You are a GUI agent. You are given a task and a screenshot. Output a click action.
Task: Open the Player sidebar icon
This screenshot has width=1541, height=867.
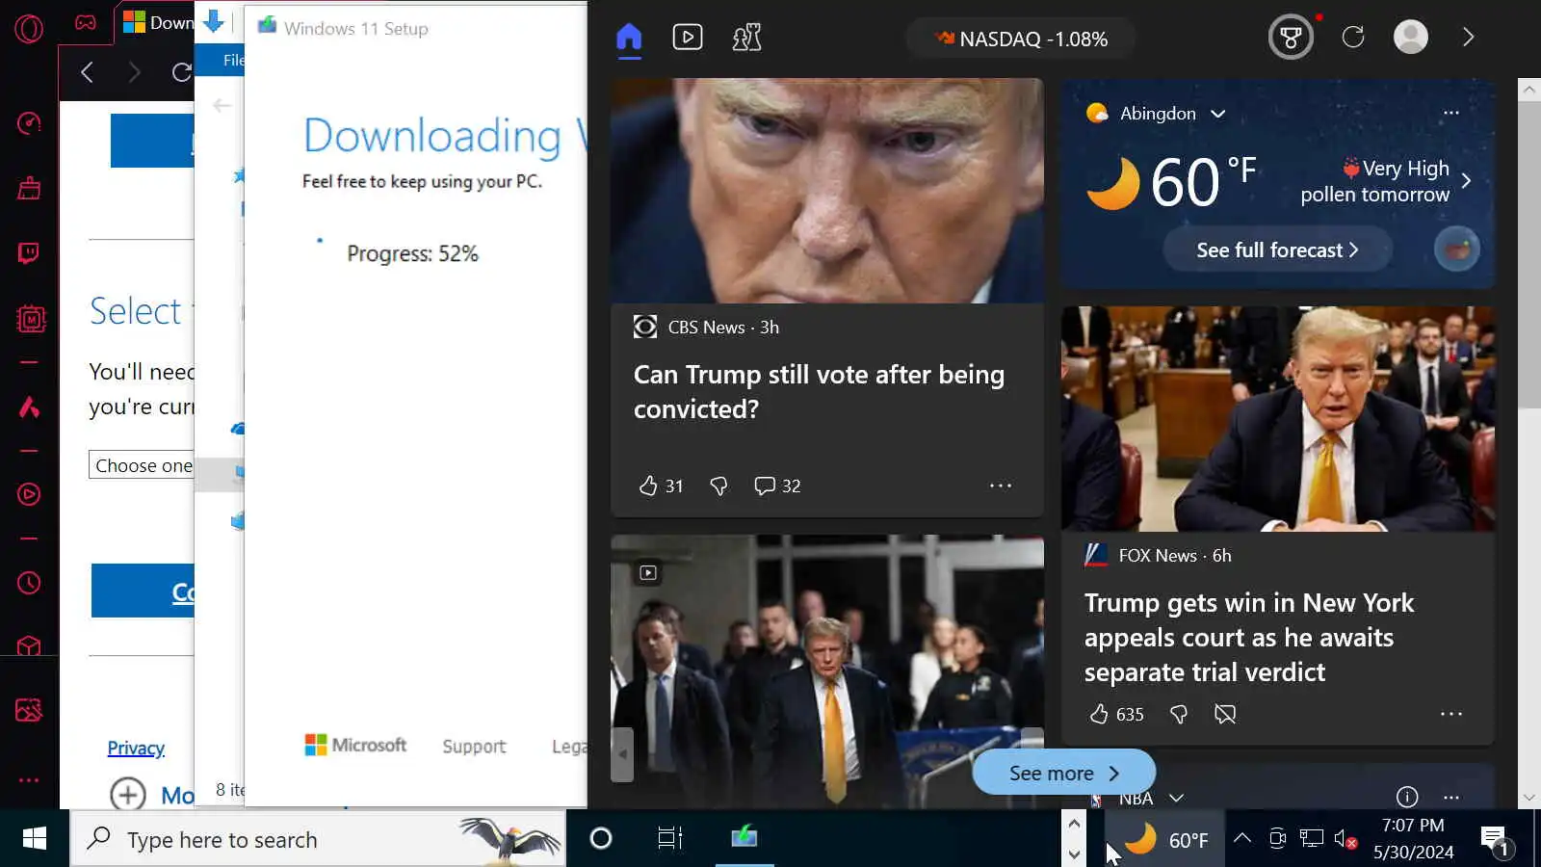click(x=29, y=494)
